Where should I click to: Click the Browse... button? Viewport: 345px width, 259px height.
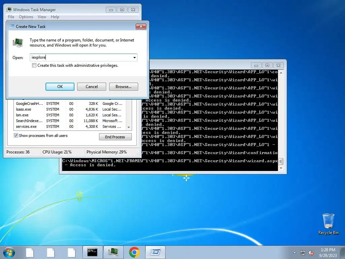coord(123,87)
